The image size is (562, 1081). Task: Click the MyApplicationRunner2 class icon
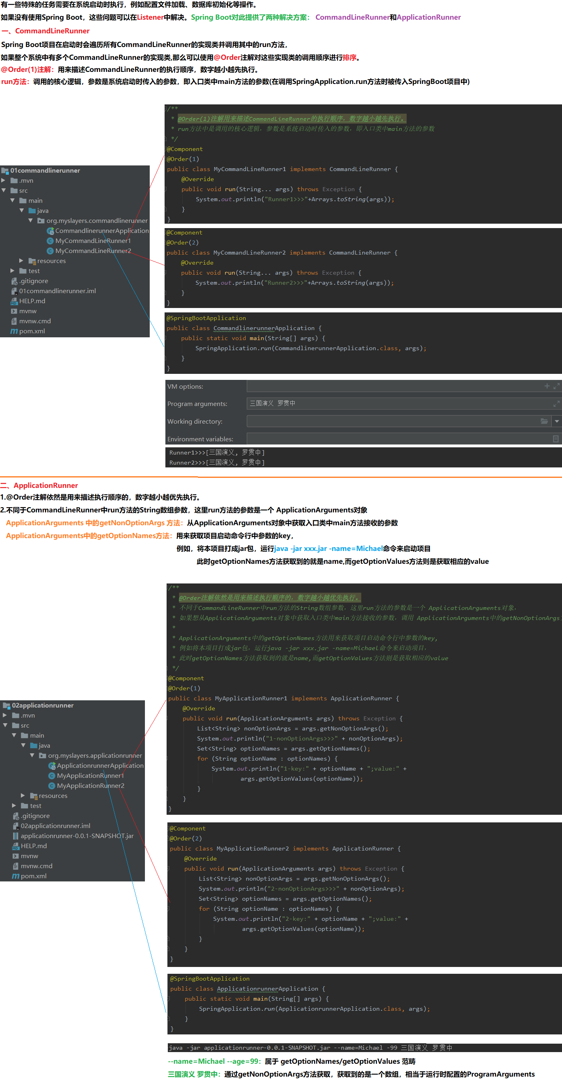pos(52,785)
